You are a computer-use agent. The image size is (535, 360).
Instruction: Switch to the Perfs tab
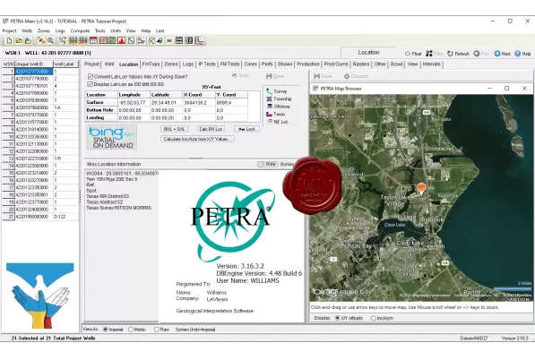267,64
